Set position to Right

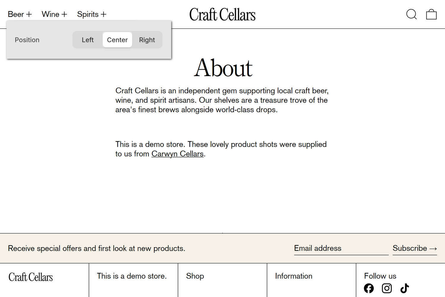[147, 40]
